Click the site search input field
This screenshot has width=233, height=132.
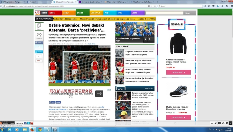[x=165, y=13]
